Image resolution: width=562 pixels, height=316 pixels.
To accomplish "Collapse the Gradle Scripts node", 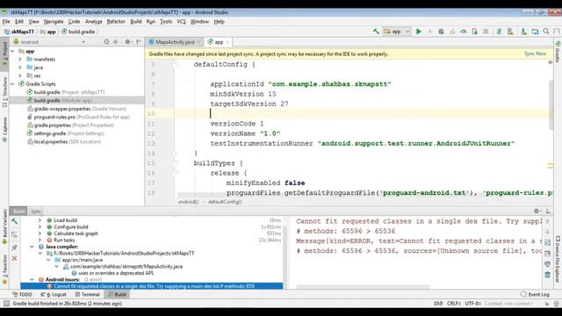I will click(x=12, y=84).
